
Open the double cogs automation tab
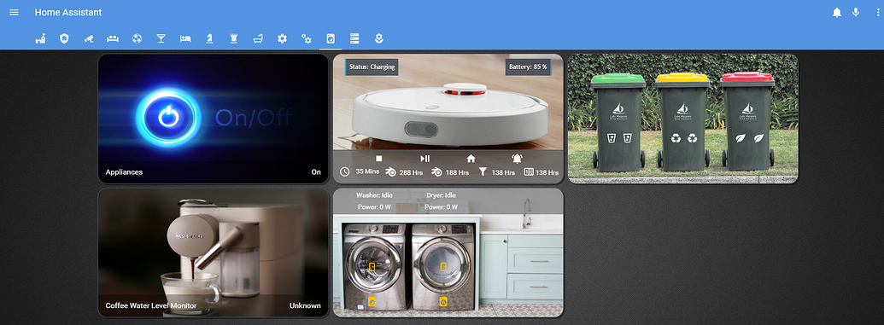point(306,38)
